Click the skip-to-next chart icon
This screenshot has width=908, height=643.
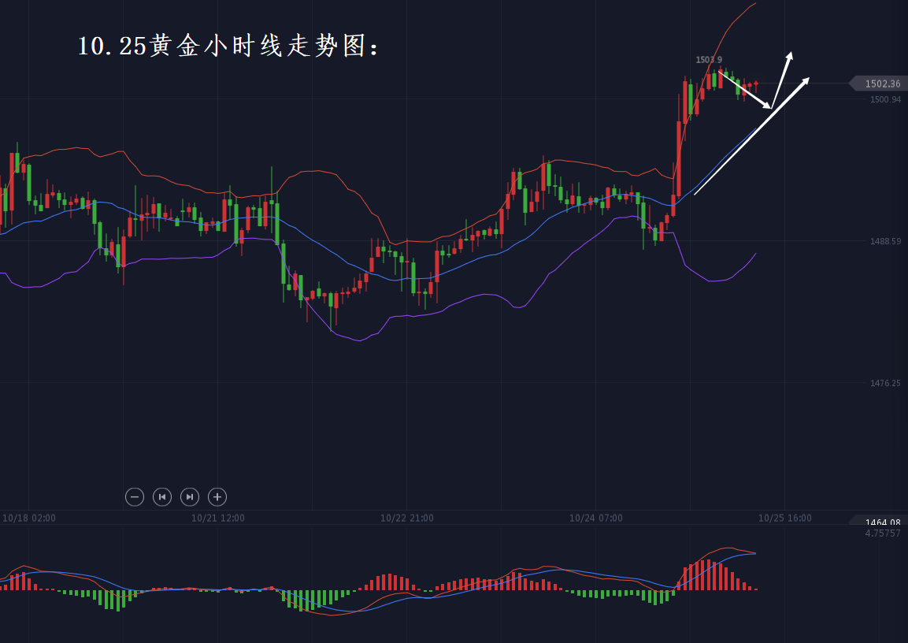190,496
